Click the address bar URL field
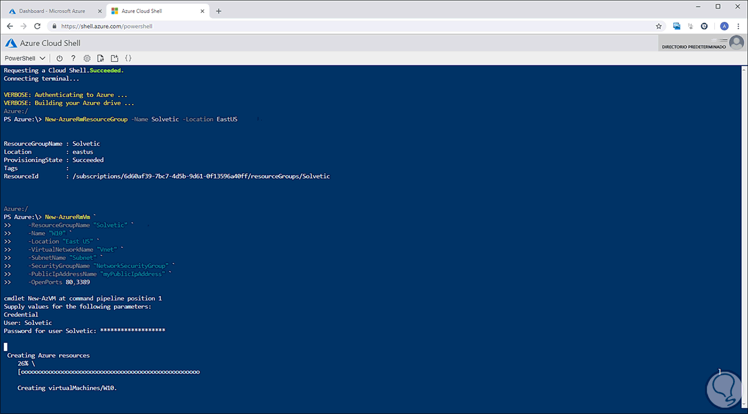Screen dimensions: 748x414 click(x=355, y=26)
